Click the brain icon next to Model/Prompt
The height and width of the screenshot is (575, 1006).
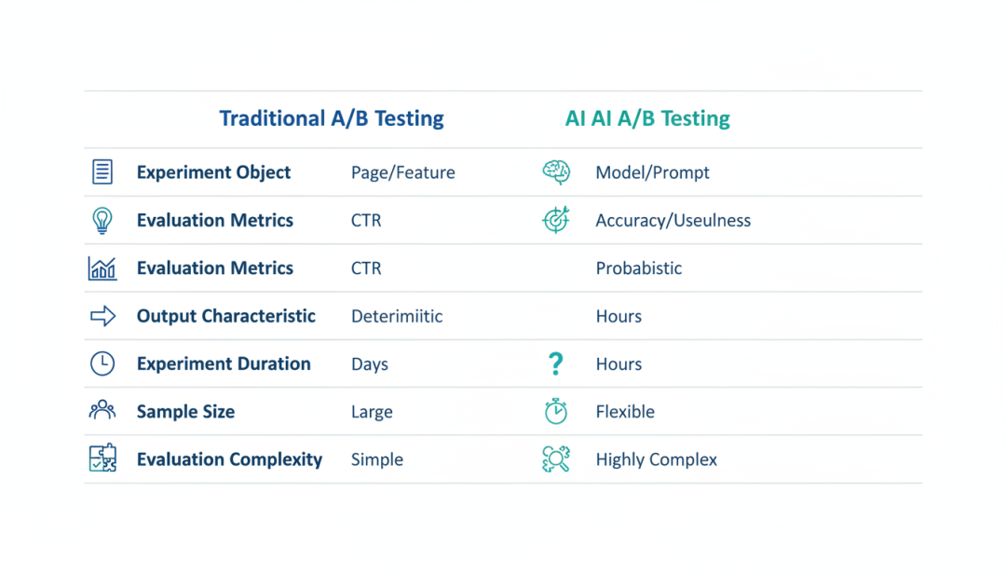[556, 172]
